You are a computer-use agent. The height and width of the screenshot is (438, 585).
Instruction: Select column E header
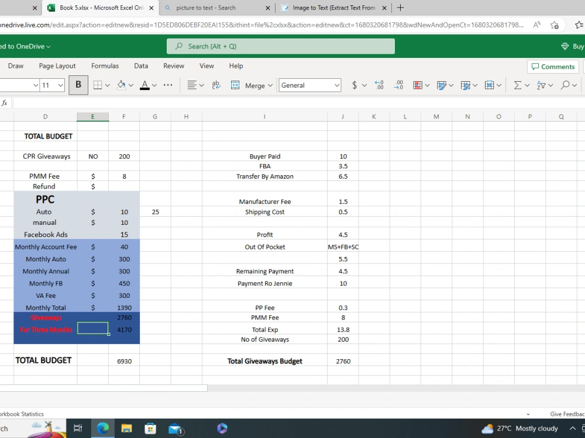pos(93,117)
